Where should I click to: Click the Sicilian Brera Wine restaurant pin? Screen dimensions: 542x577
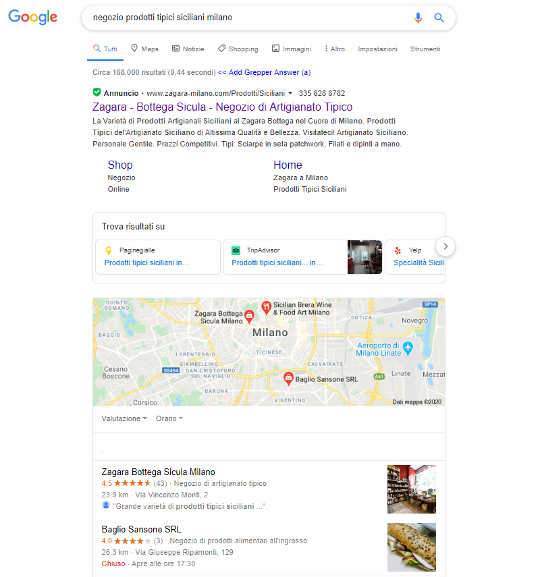click(x=266, y=308)
